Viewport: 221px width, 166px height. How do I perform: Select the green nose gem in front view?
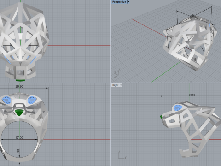(19, 113)
